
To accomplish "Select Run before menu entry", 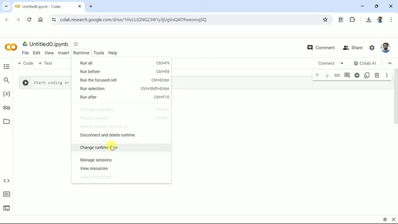I will point(121,72).
